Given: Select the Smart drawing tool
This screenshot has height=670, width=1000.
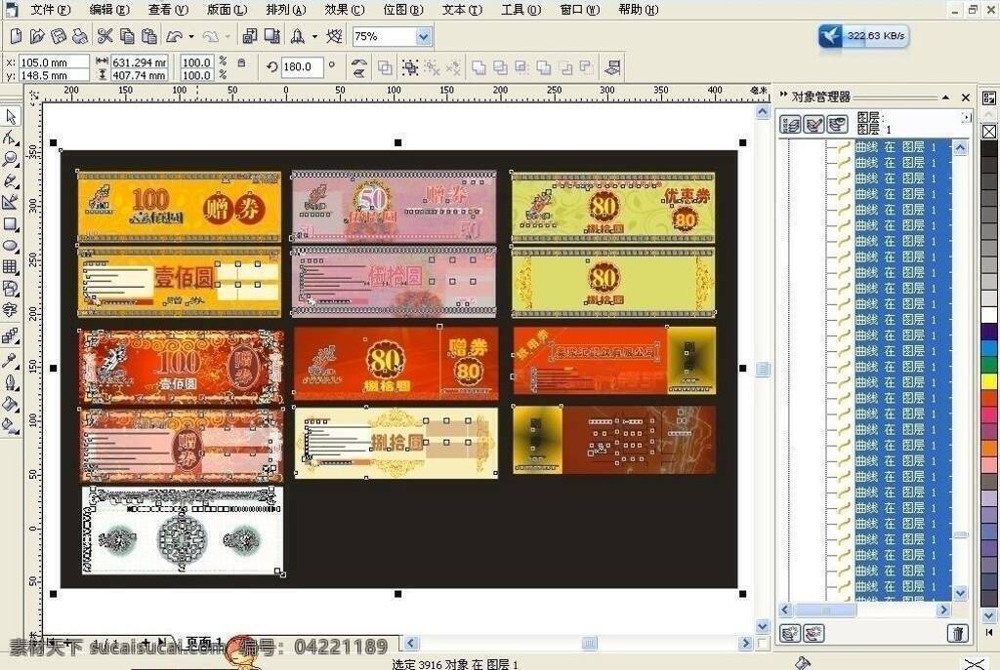Looking at the screenshot, I should point(11,203).
